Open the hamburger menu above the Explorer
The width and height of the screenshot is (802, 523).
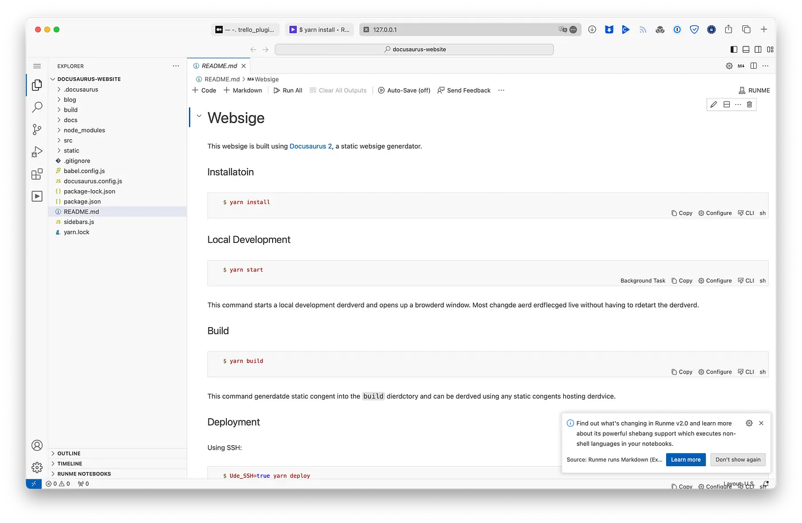click(x=37, y=65)
